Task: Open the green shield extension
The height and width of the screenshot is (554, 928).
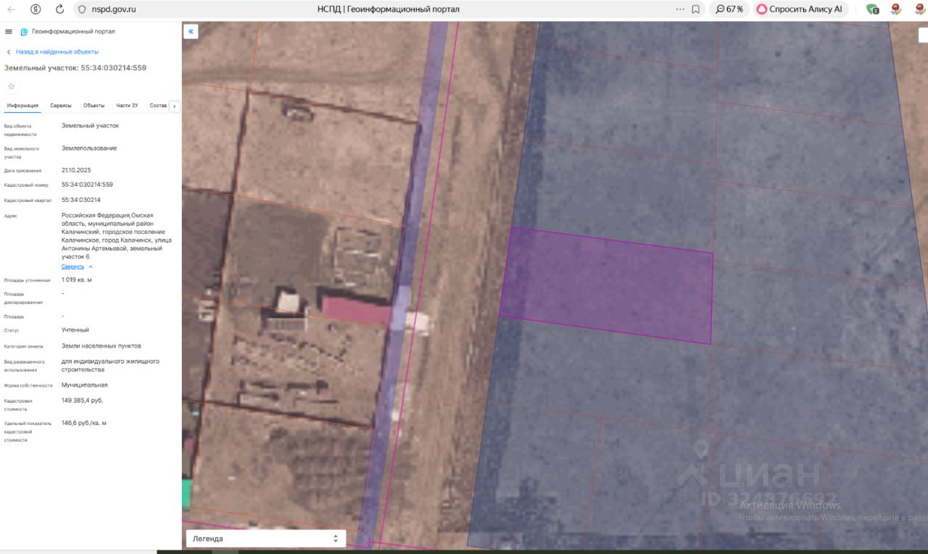Action: [872, 9]
